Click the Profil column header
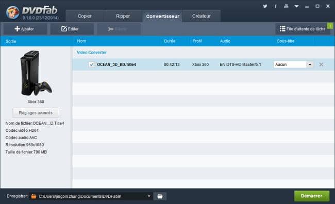The image size is (335, 204). pos(197,41)
